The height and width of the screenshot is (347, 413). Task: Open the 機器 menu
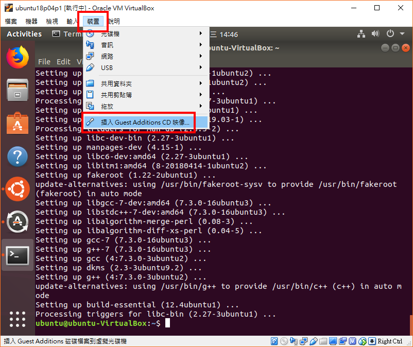tap(31, 21)
